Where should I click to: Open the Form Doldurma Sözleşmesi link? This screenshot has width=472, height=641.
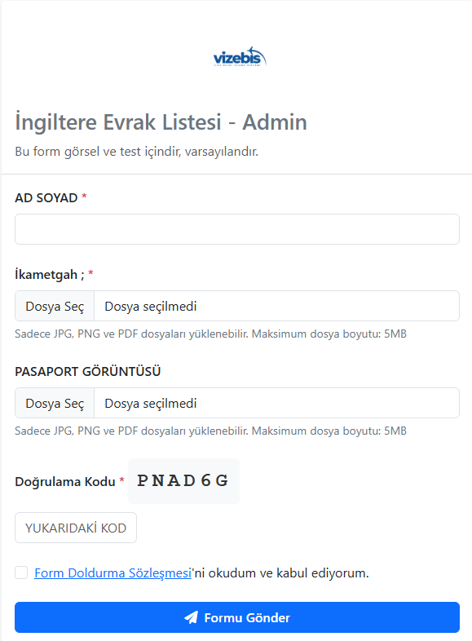coord(112,573)
